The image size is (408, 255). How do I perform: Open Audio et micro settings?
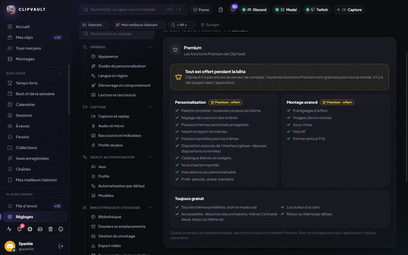pos(121,126)
